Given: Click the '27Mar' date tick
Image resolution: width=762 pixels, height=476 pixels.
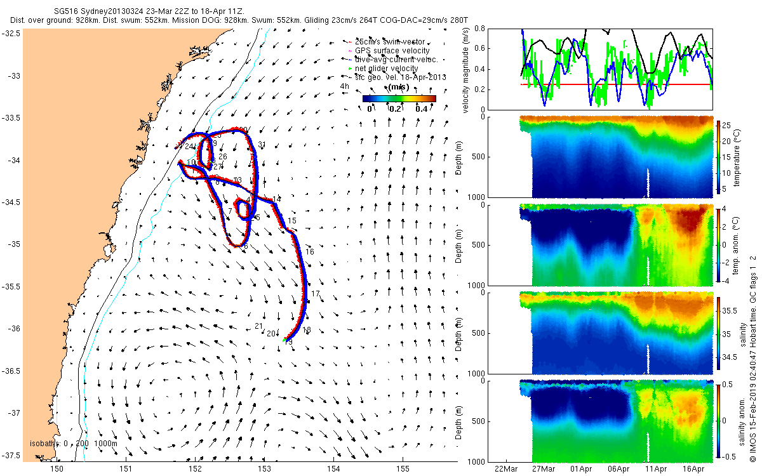Looking at the screenshot, I should pyautogui.click(x=544, y=470).
